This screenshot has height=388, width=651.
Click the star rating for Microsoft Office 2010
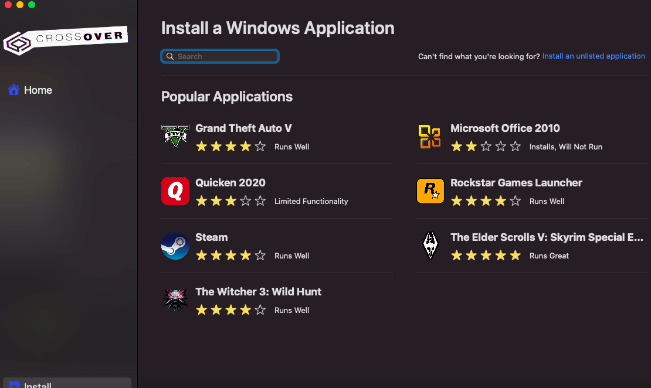(486, 147)
